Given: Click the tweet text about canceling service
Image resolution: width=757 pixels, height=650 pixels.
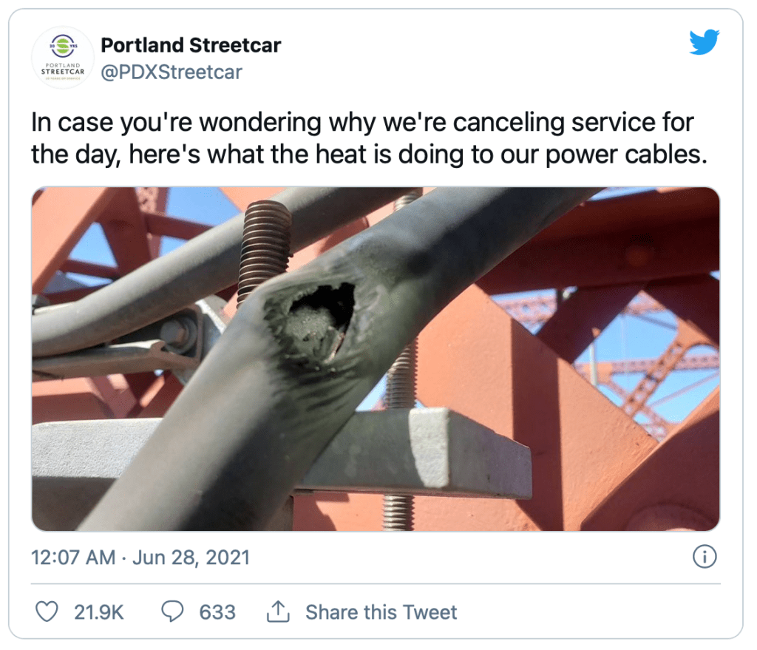Looking at the screenshot, I should 369,138.
